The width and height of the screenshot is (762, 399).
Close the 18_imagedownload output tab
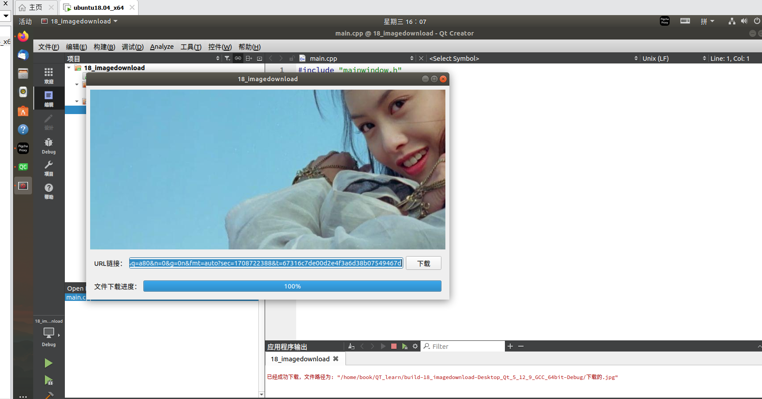tap(336, 359)
